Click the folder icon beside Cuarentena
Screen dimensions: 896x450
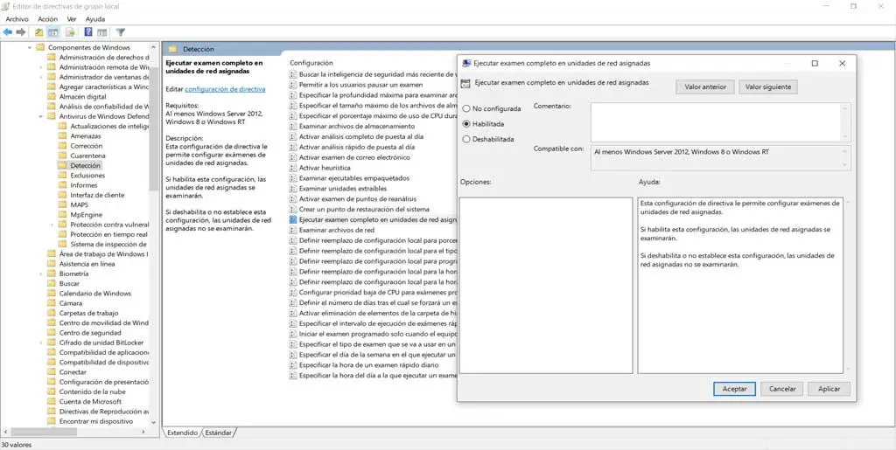[x=62, y=156]
